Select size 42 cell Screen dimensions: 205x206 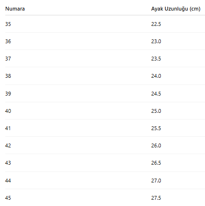(x=8, y=145)
